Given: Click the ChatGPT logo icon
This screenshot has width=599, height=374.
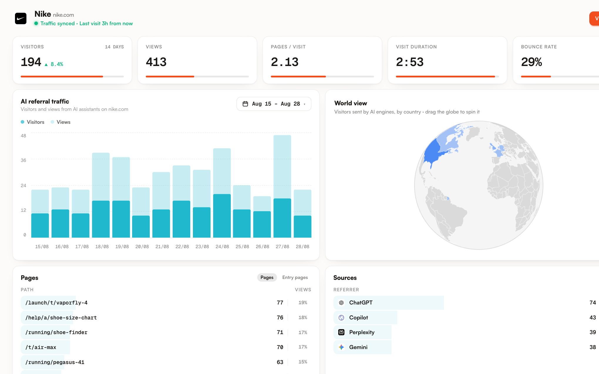Looking at the screenshot, I should pyautogui.click(x=341, y=303).
